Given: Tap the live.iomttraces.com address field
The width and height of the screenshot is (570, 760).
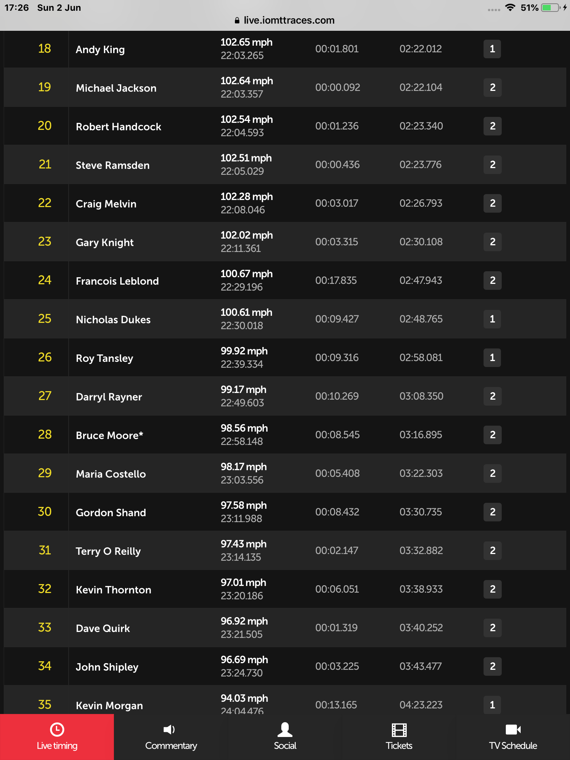Looking at the screenshot, I should [285, 20].
